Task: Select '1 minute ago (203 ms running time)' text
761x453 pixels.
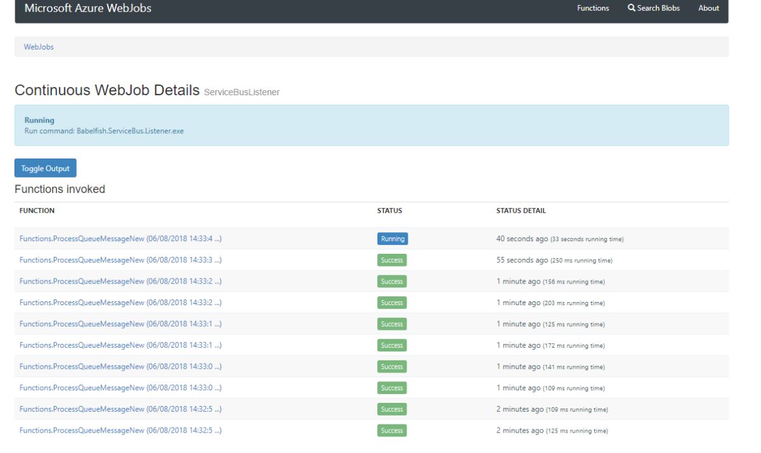Action: tap(550, 303)
